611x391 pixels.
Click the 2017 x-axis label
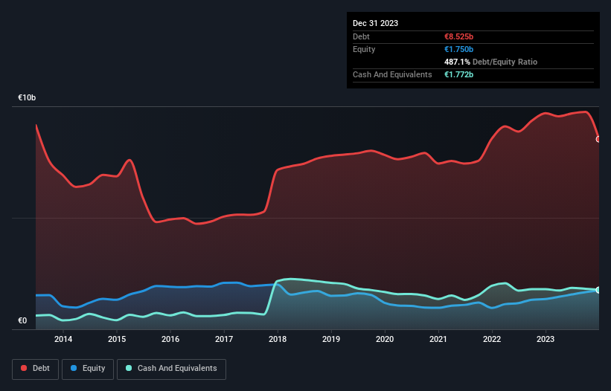pos(224,339)
